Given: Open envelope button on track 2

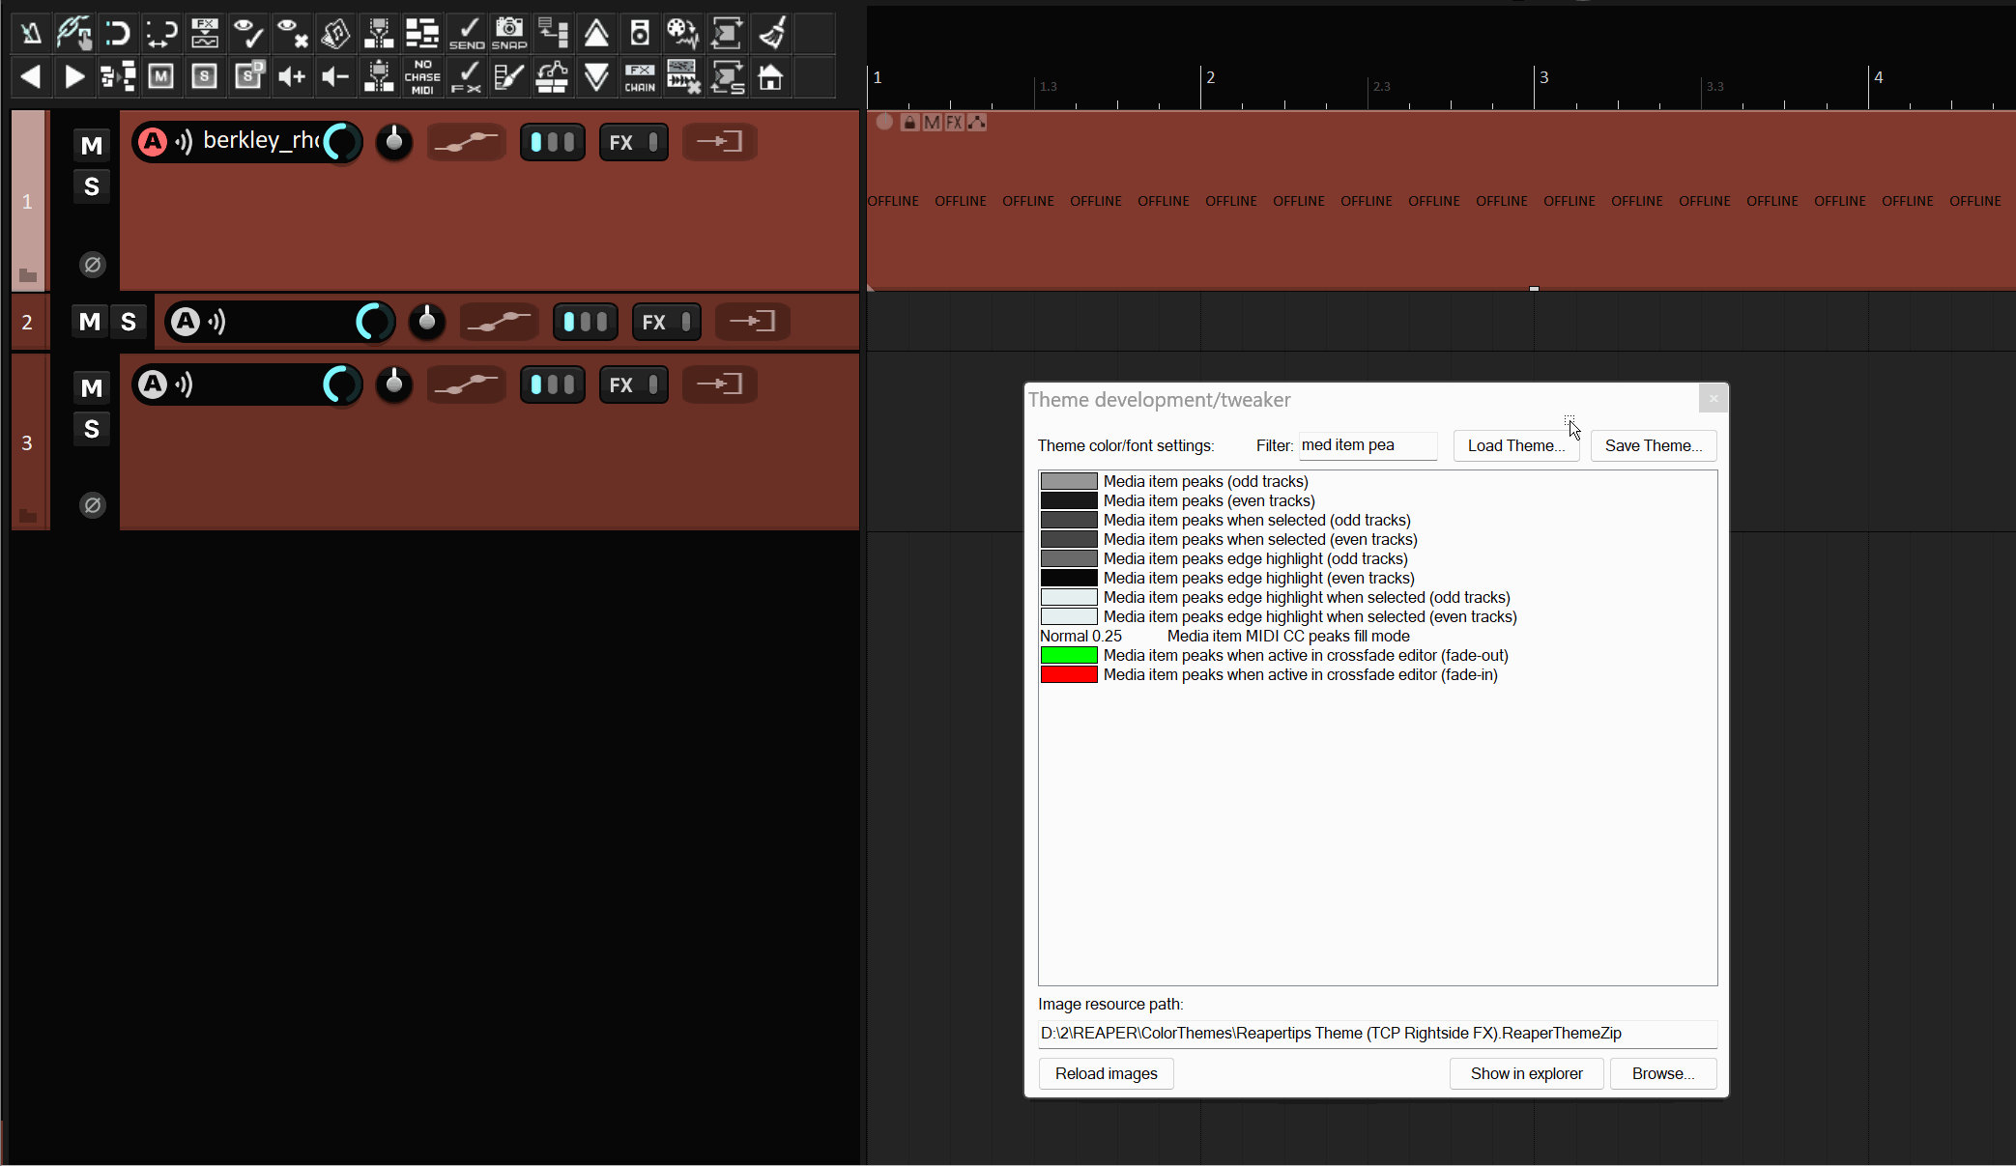Looking at the screenshot, I should [x=499, y=322].
